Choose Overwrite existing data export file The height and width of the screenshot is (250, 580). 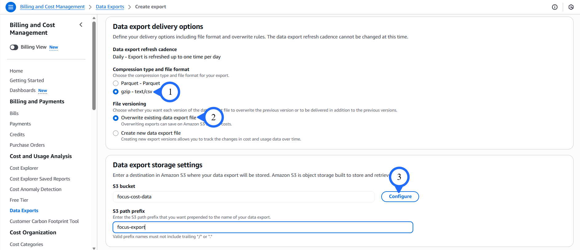[x=116, y=118]
